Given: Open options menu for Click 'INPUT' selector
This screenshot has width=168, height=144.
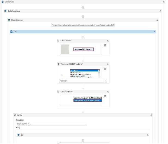Looking at the screenshot, I should coord(105,45).
